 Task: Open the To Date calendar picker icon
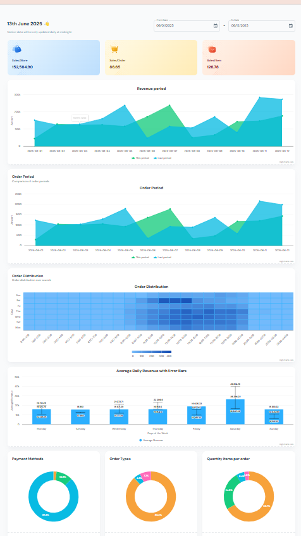pos(291,26)
